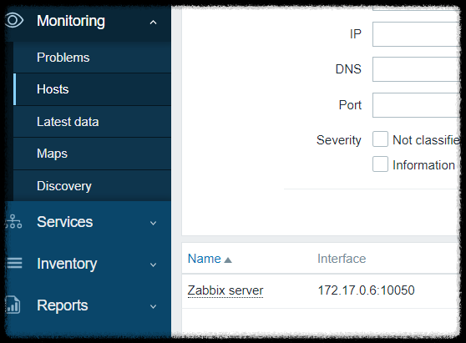Focus the Port filter field

coord(416,105)
